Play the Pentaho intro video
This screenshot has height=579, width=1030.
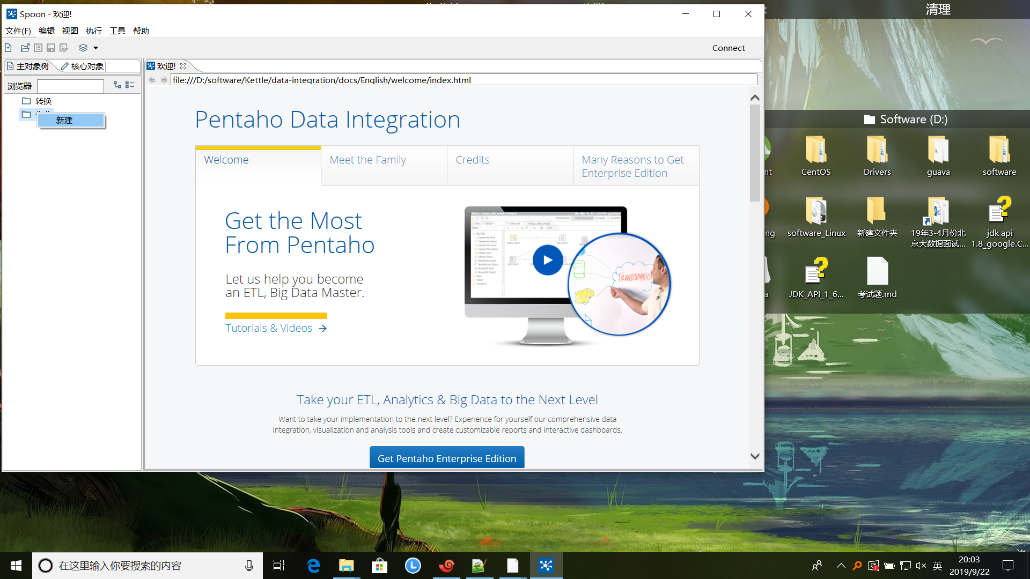547,260
